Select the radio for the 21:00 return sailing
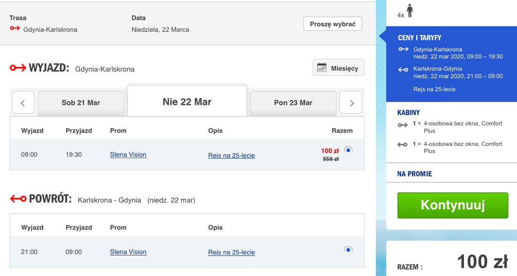The image size is (517, 276). pyautogui.click(x=347, y=249)
